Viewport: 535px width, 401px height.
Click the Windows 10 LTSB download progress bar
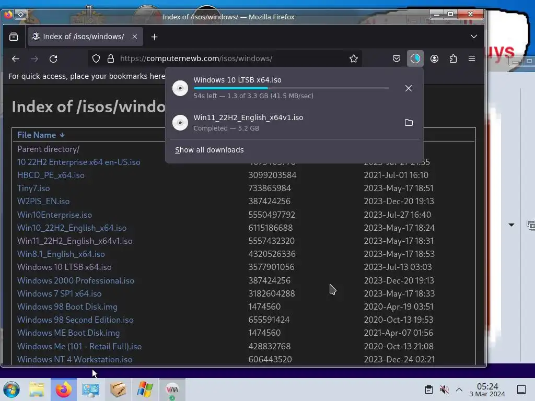(291, 88)
